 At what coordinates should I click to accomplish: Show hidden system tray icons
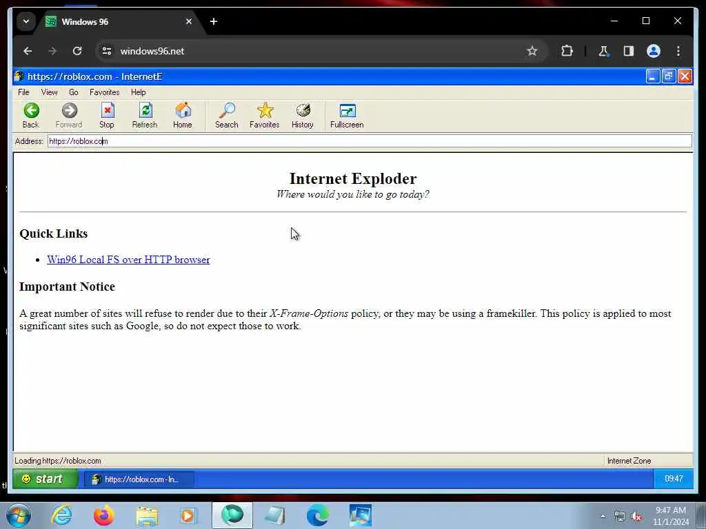coord(603,517)
